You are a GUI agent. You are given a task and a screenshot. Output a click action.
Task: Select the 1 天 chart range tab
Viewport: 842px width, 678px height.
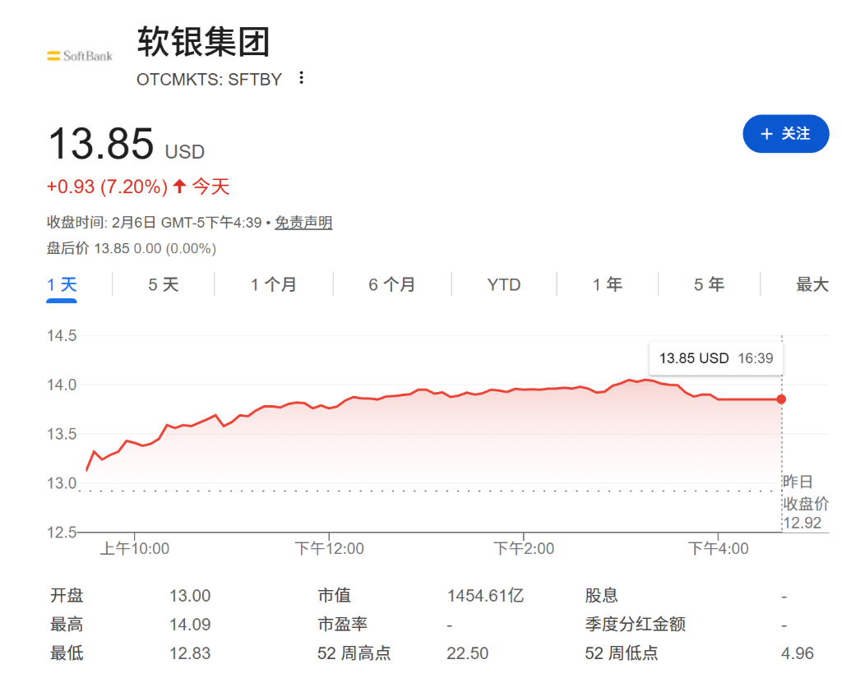[x=62, y=285]
